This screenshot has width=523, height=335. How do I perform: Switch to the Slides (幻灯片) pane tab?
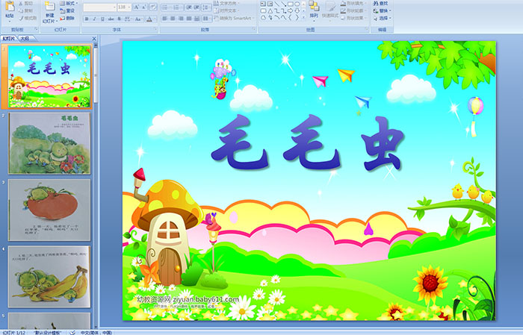click(8, 39)
